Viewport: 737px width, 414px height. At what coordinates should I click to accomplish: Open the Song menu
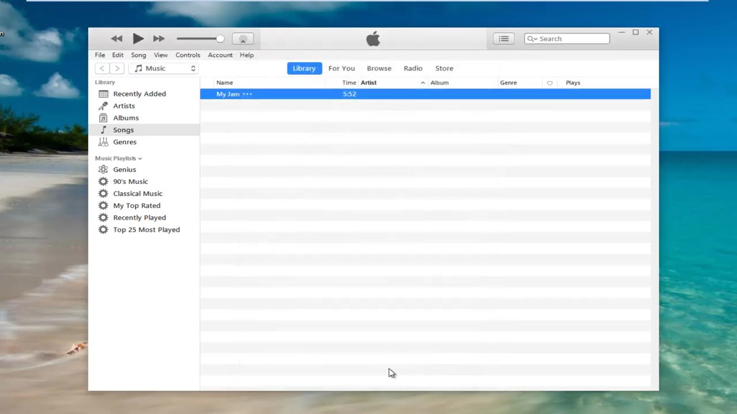[138, 55]
